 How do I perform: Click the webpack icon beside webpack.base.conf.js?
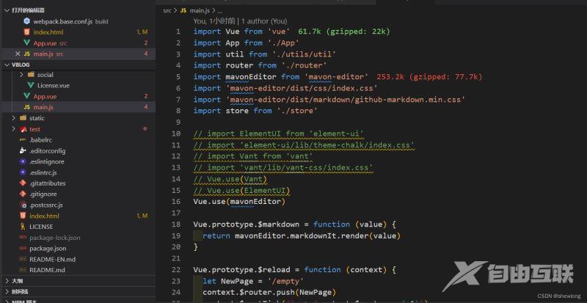26,21
